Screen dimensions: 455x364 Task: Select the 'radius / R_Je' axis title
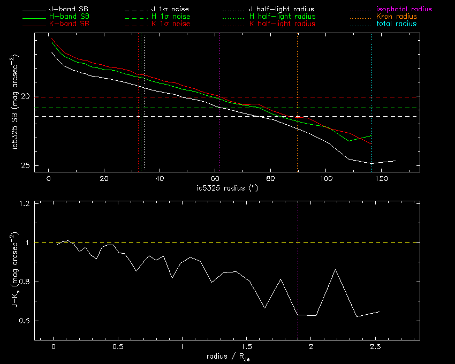point(227,357)
